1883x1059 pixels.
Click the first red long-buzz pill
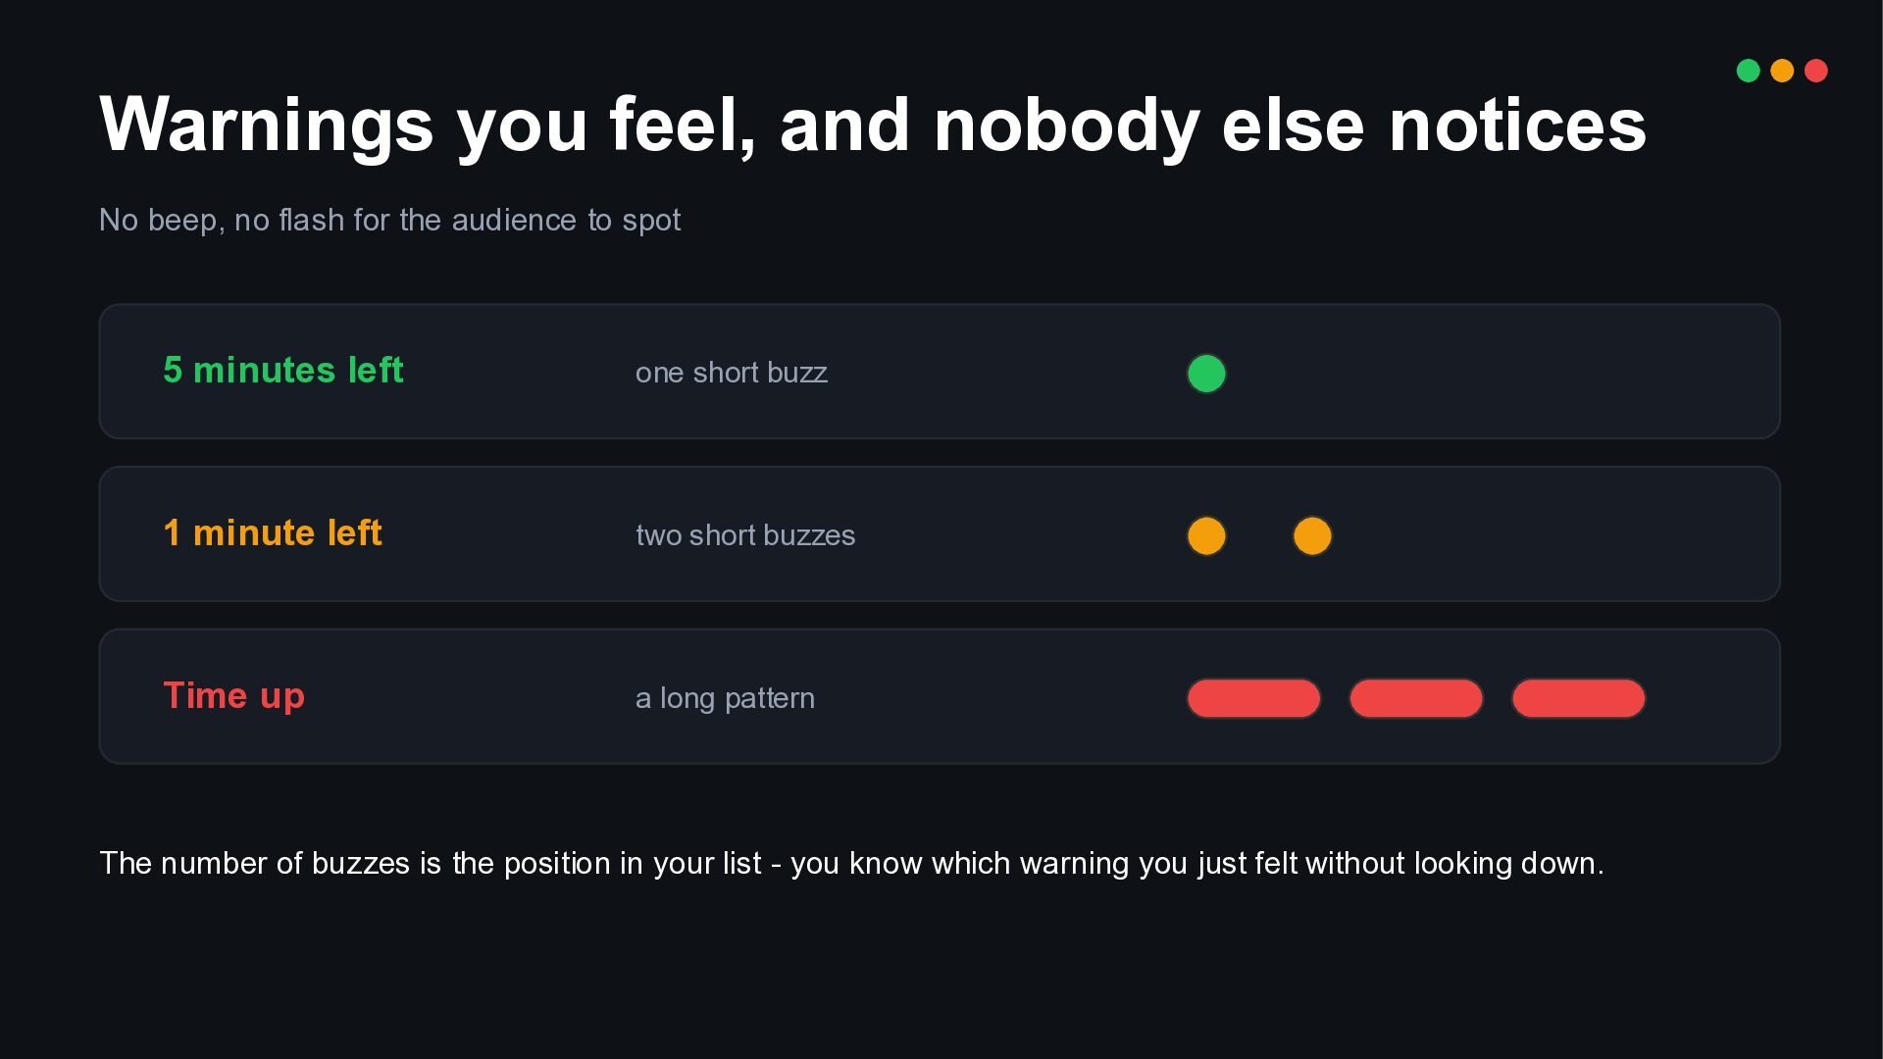coord(1253,698)
